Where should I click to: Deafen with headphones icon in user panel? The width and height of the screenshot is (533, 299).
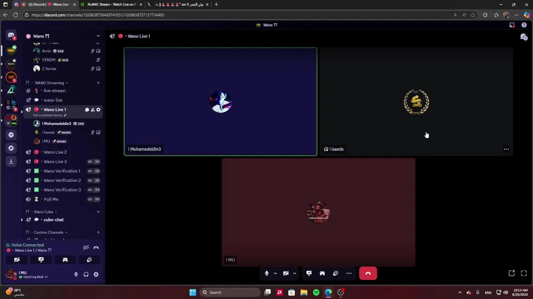86,274
